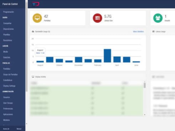Click the monitor icon beside Display Activity

point(33,77)
